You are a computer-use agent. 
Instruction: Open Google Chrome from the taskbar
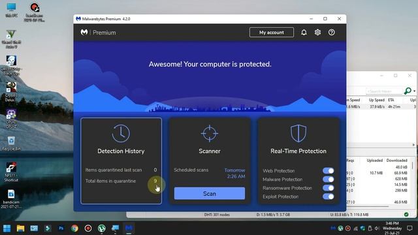(x=74, y=228)
